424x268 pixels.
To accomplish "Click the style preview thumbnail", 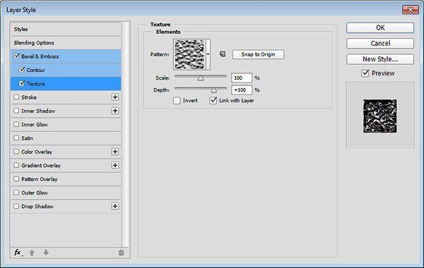I will coord(380,116).
